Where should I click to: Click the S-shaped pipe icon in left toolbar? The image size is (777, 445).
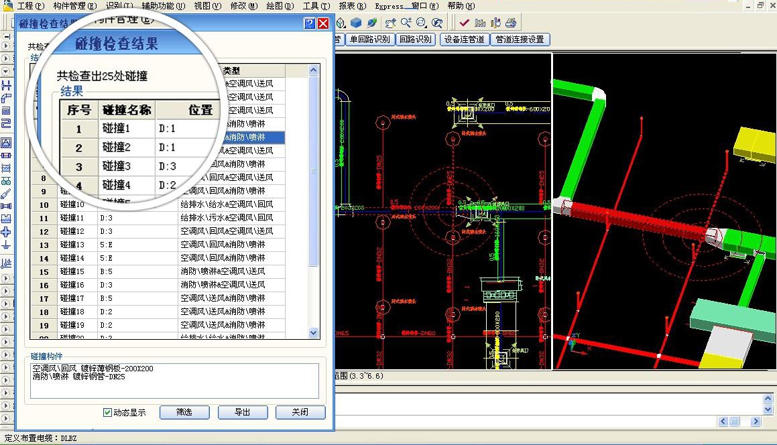click(6, 123)
